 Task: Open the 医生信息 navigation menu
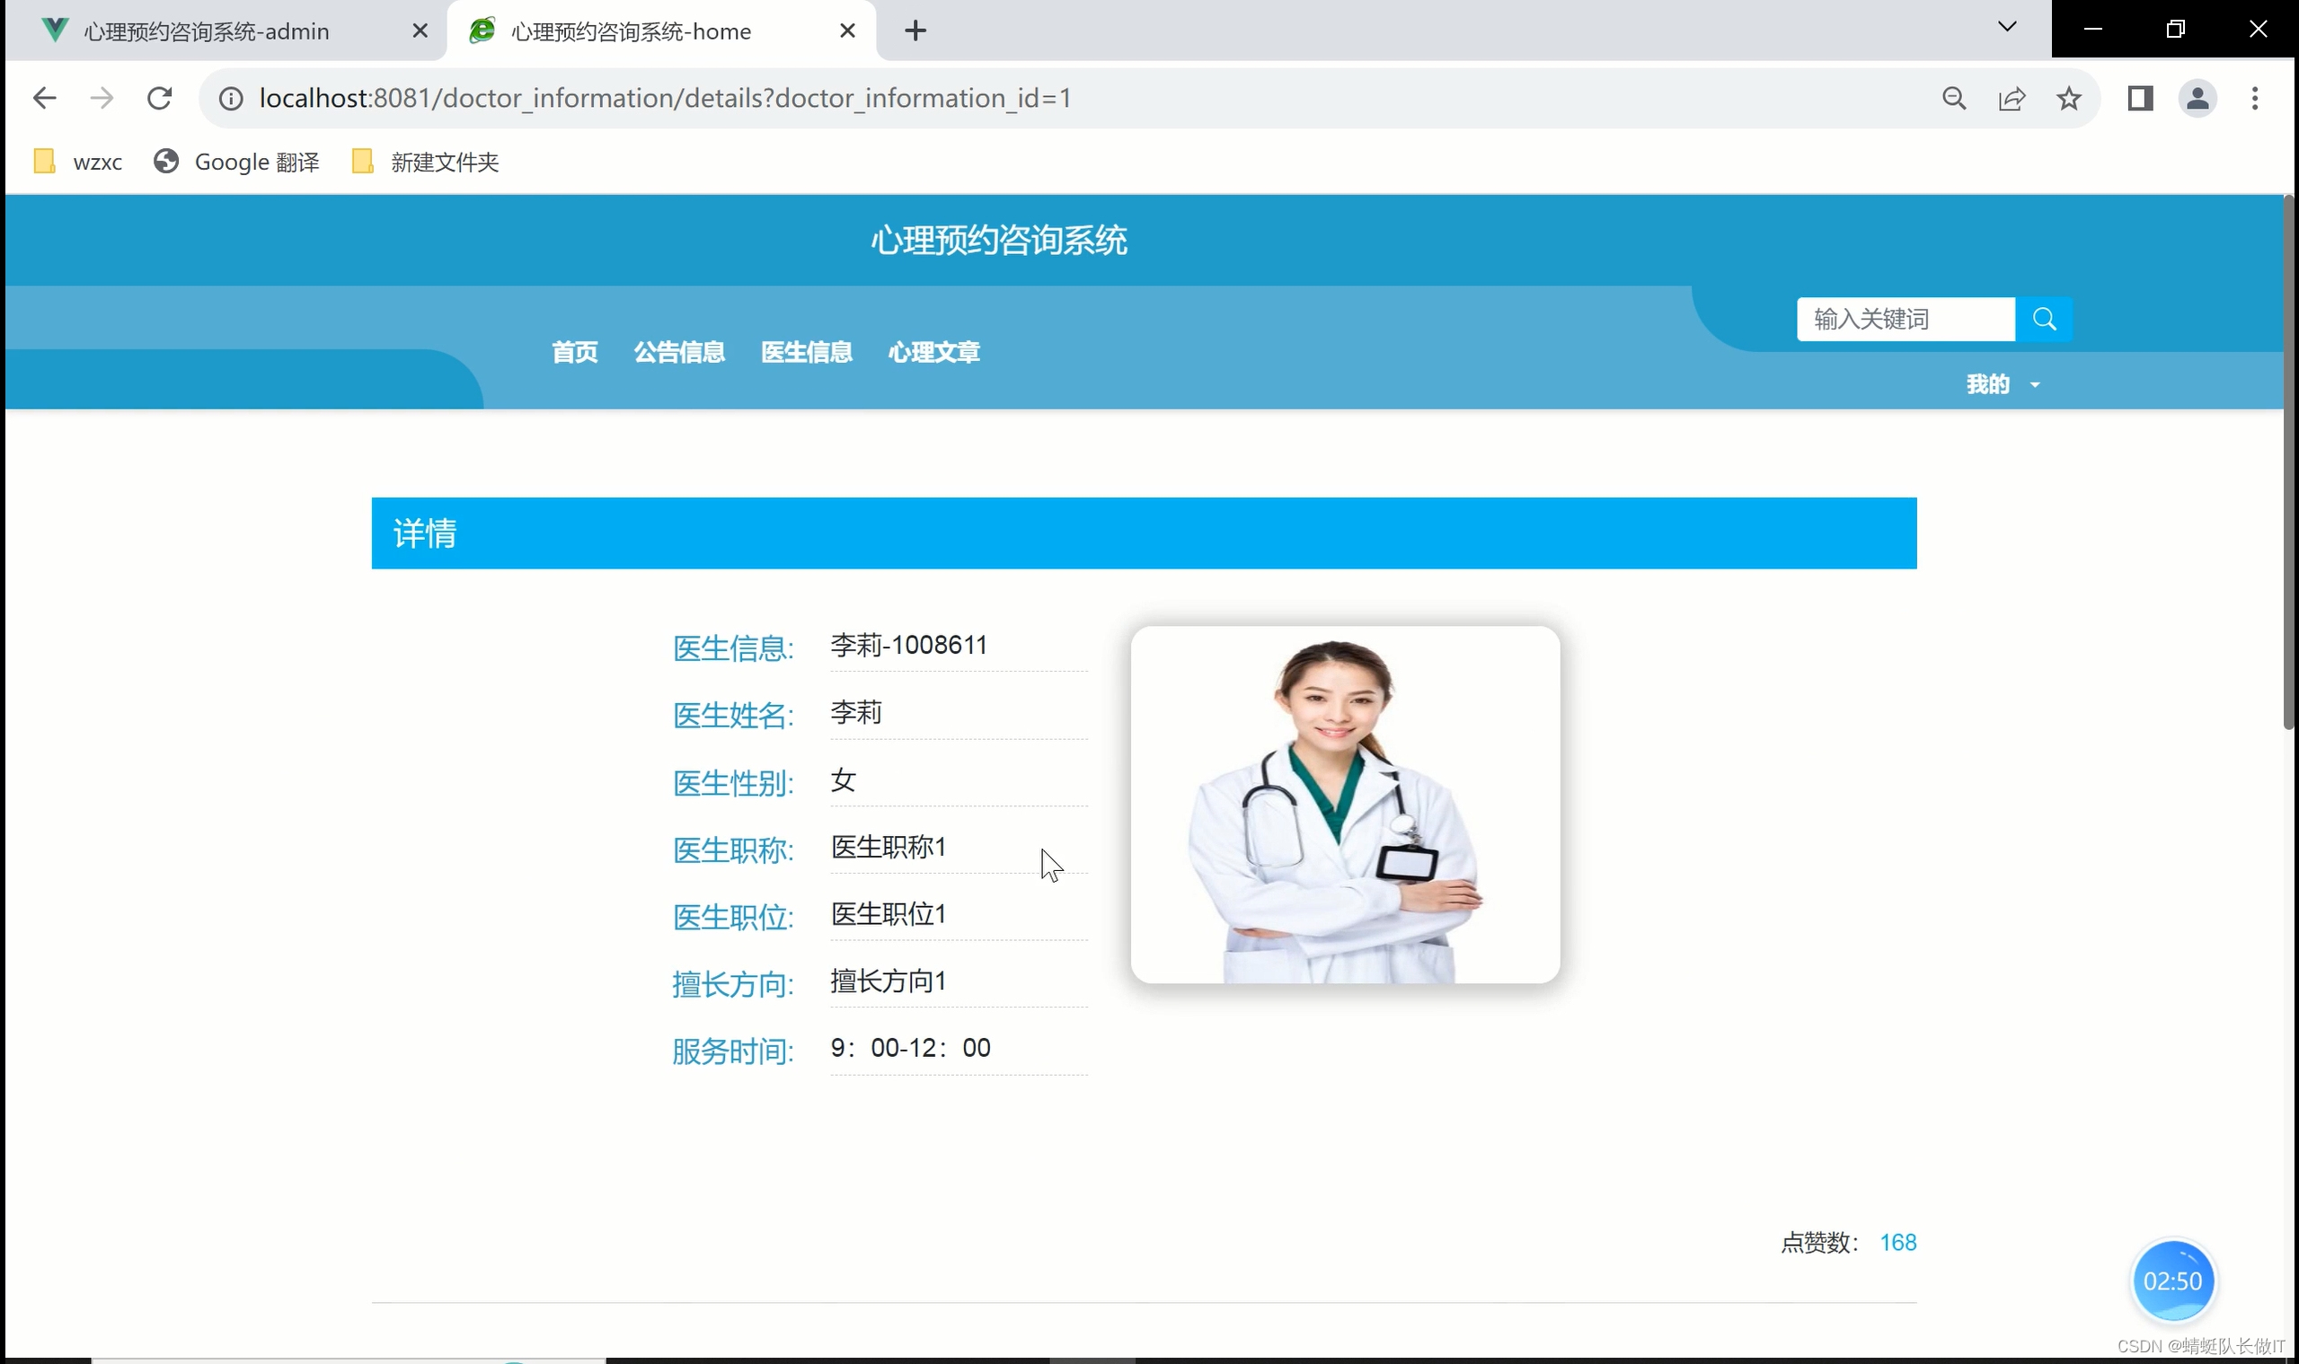pos(807,352)
